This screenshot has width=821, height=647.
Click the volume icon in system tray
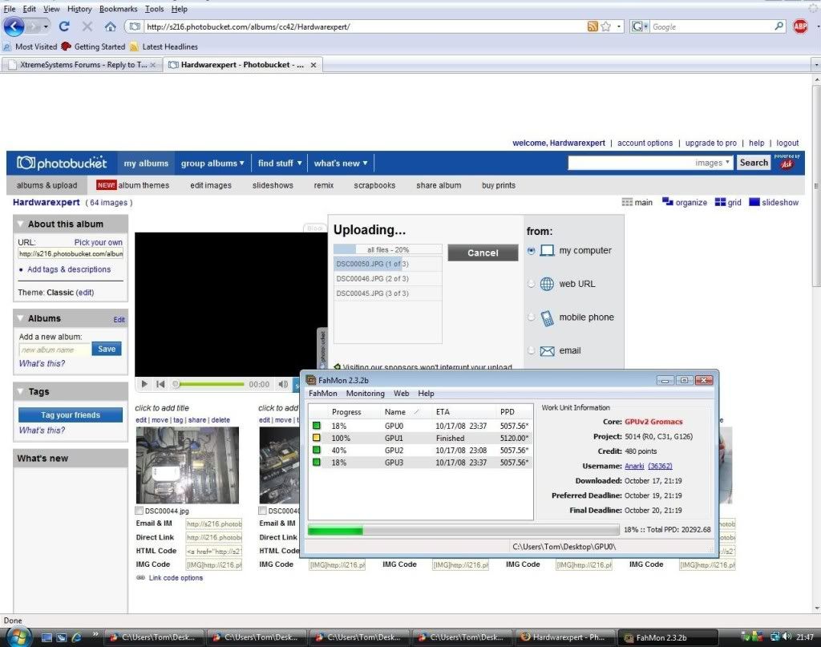(786, 637)
